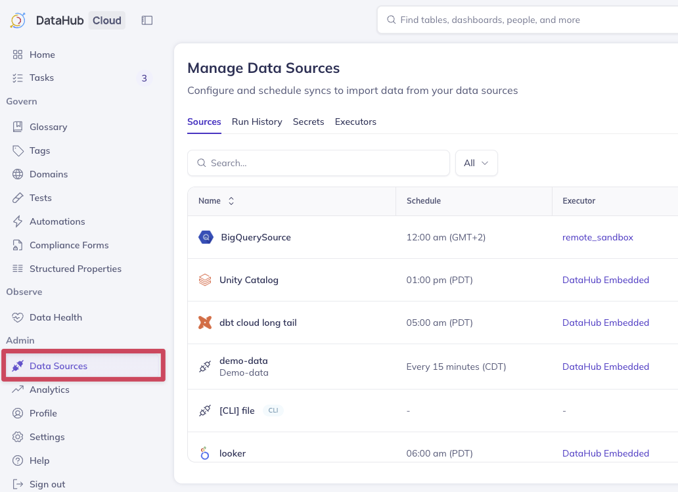
Task: Click the Glossary book icon
Action: click(x=18, y=127)
